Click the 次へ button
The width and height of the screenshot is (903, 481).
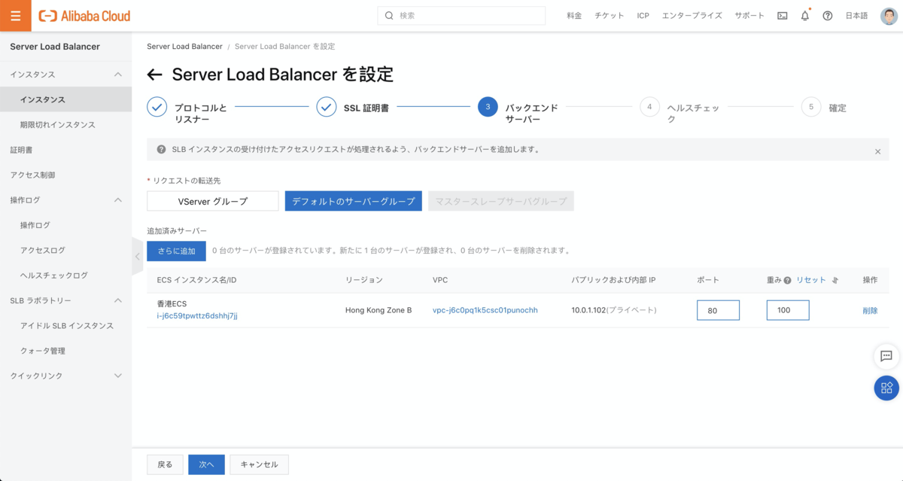click(206, 464)
